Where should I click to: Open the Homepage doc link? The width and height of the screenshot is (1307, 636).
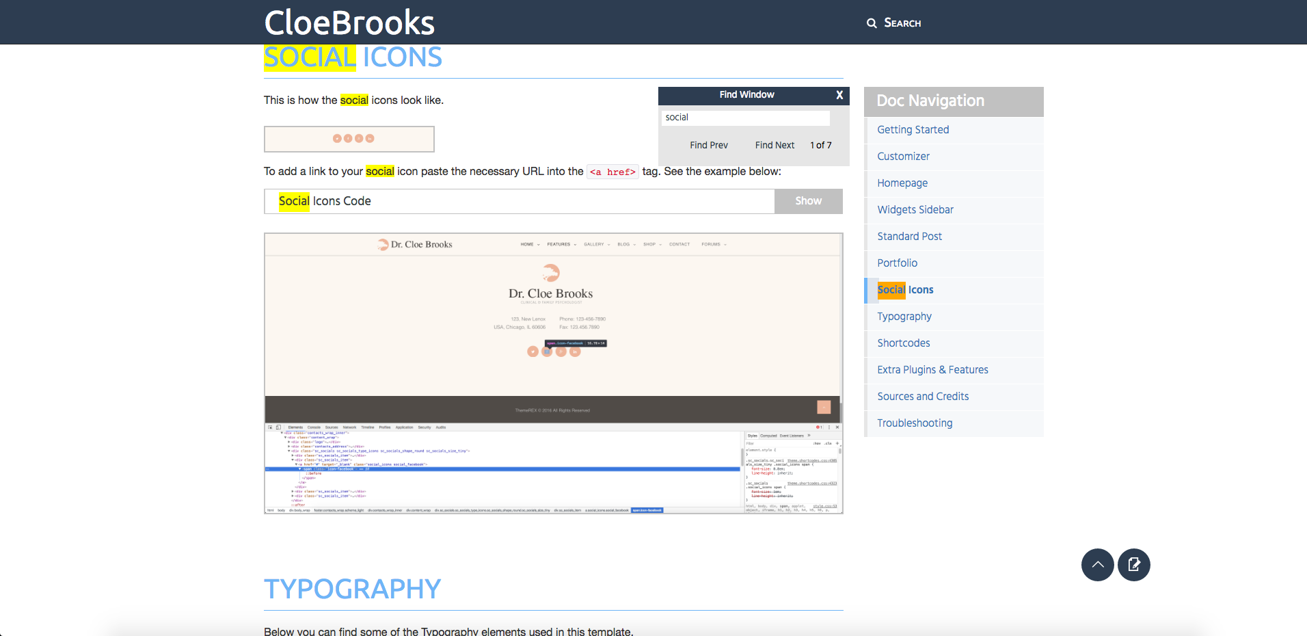902,183
